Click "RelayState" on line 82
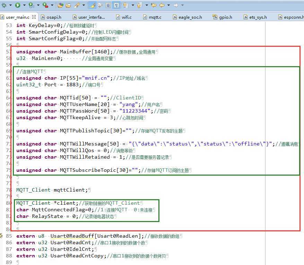 47,217
